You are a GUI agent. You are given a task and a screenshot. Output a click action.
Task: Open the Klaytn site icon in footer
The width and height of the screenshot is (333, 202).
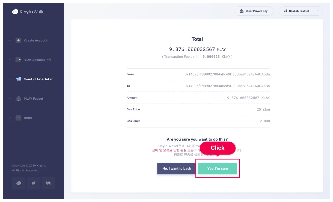point(19,183)
